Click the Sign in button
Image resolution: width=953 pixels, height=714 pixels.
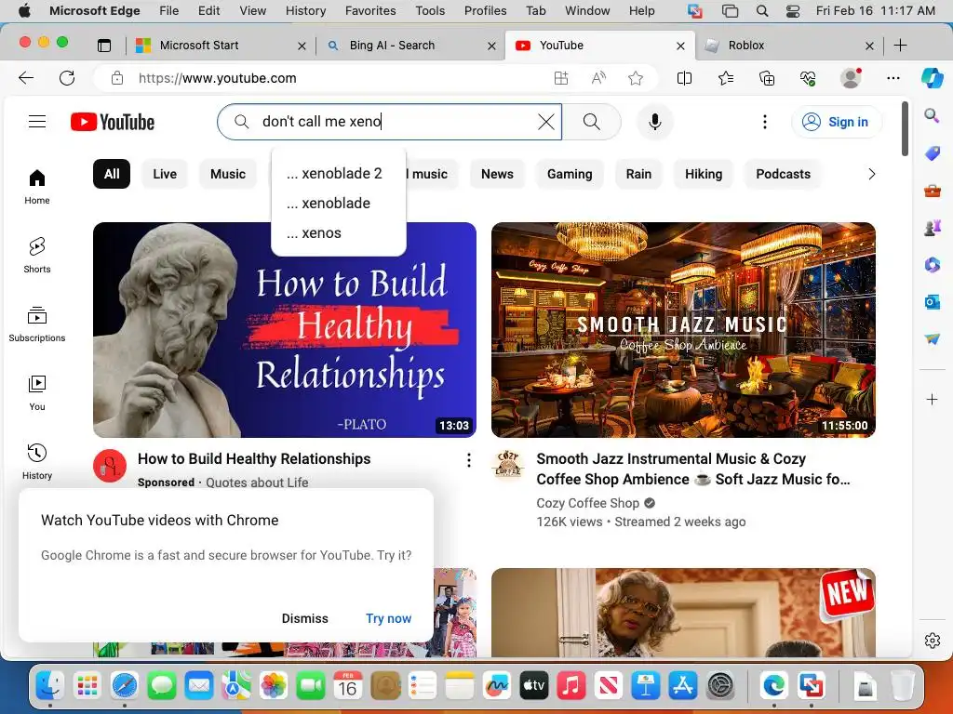point(837,122)
